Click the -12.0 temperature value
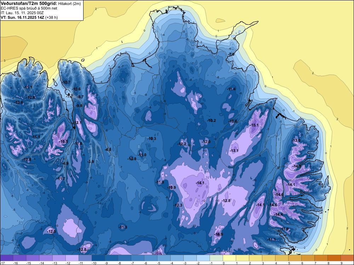Image resolution: width=354 pixels, height=265 pixels. point(206,142)
